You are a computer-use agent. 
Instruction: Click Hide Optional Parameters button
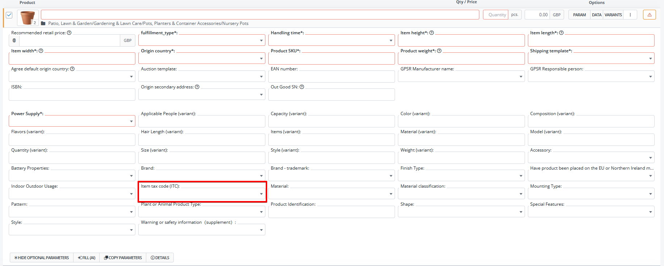point(42,258)
